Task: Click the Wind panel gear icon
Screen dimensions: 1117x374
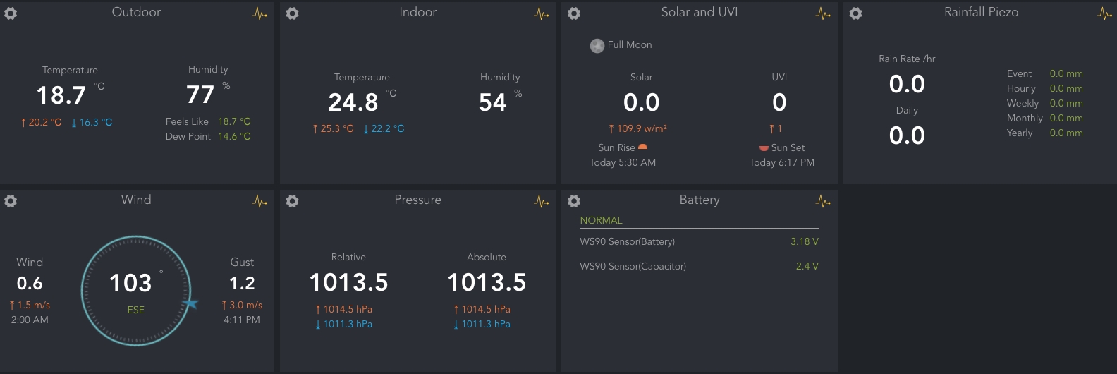Action: pyautogui.click(x=11, y=201)
